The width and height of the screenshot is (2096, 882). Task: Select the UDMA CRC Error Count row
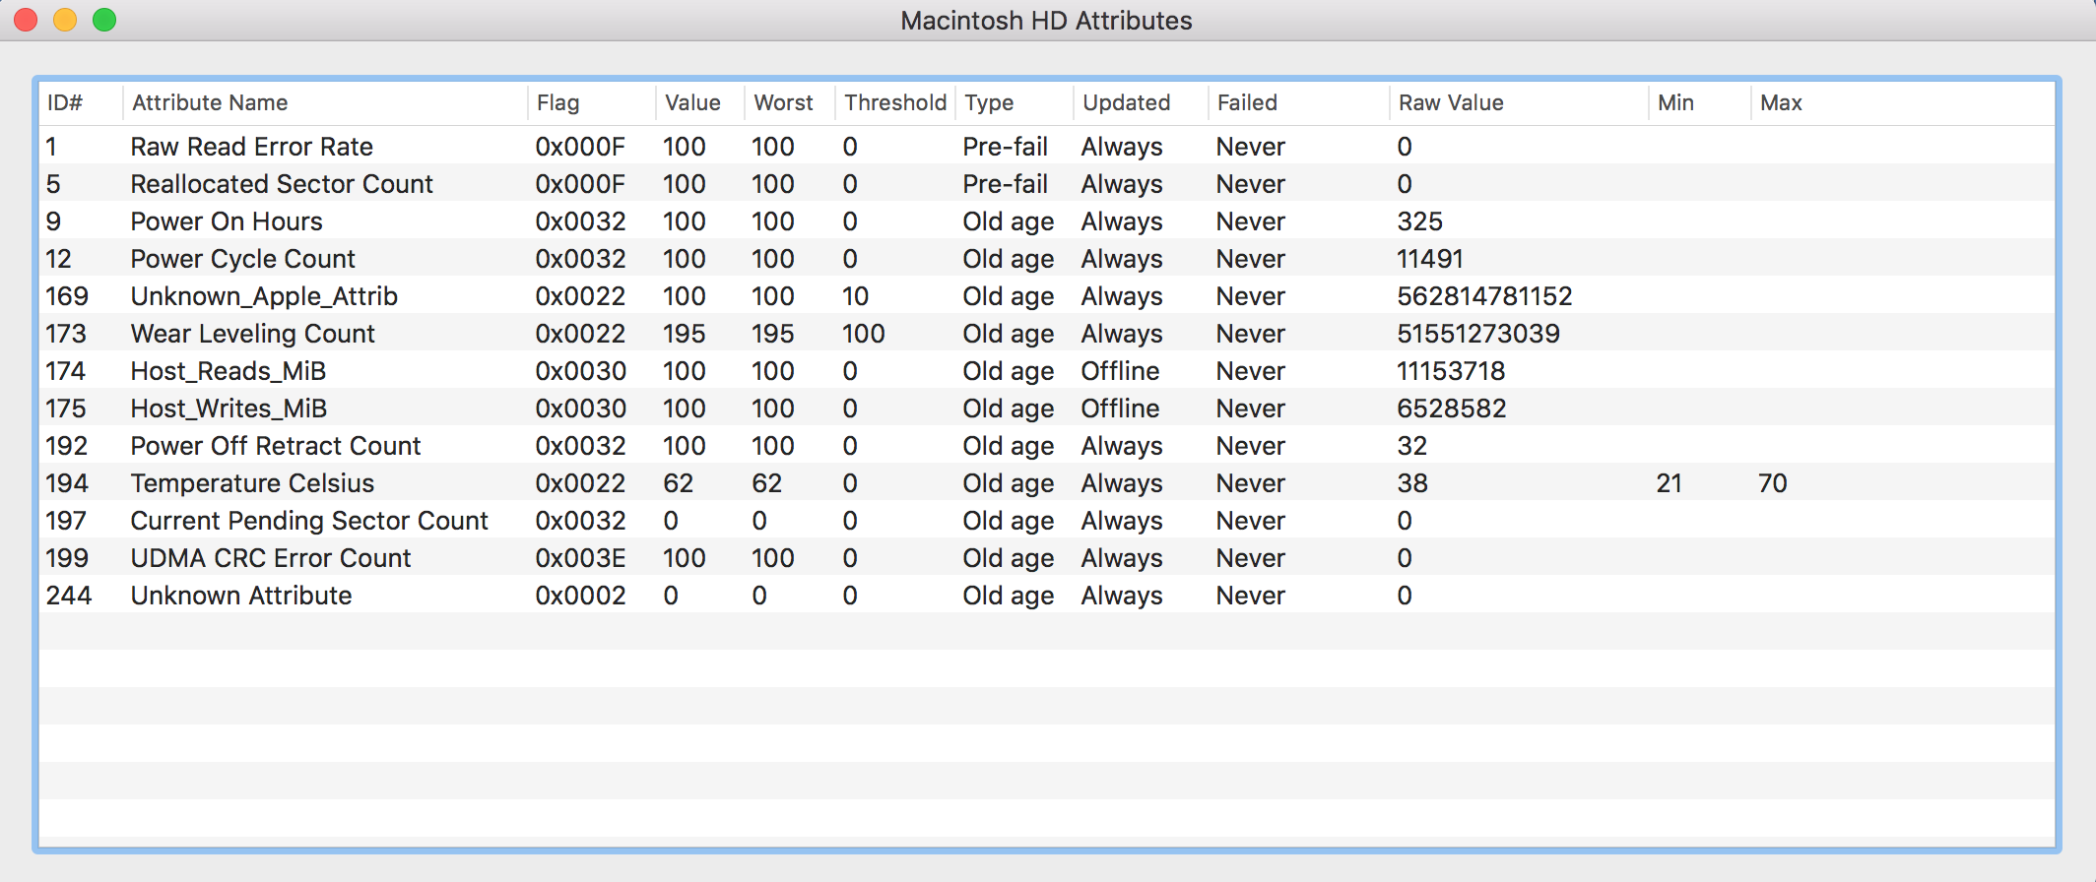tap(1047, 558)
